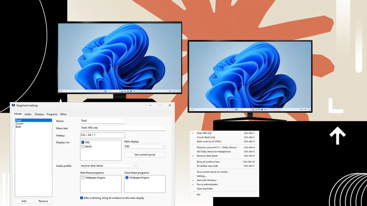Click the Hotkey field showing Ctrl + Alt + 1
Viewport: 367px width, 206px height.
tap(103, 135)
